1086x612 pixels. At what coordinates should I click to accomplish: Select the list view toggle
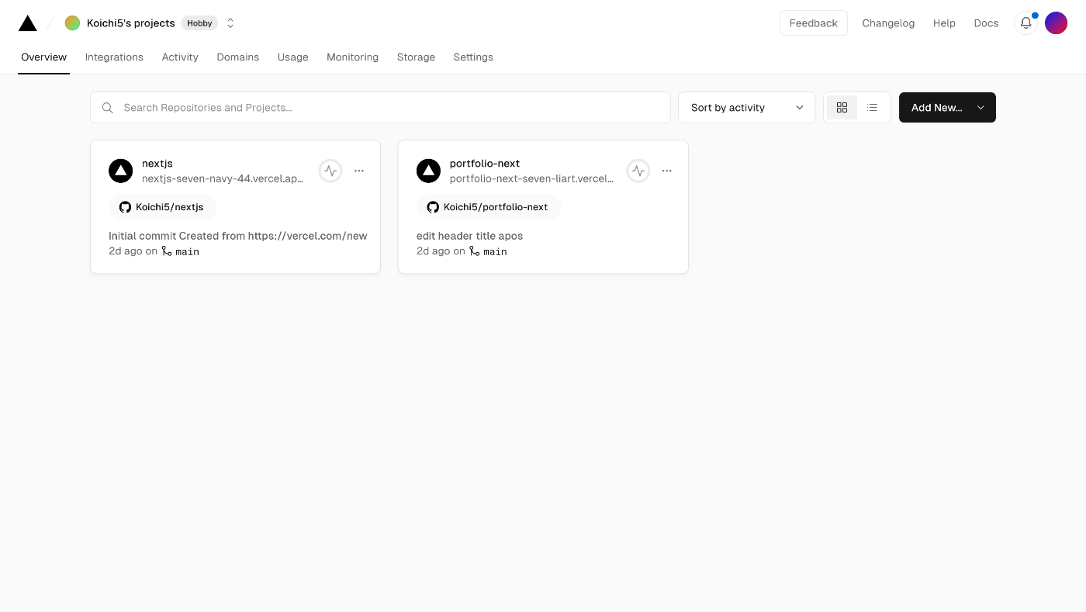tap(873, 108)
